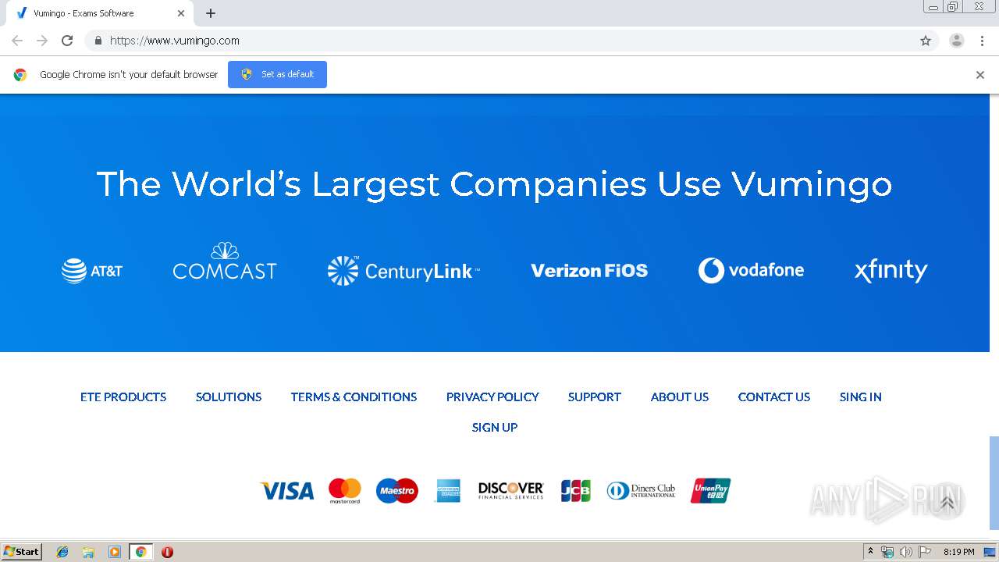The height and width of the screenshot is (562, 999).
Task: Click the Maestro payment icon
Action: [x=396, y=491]
